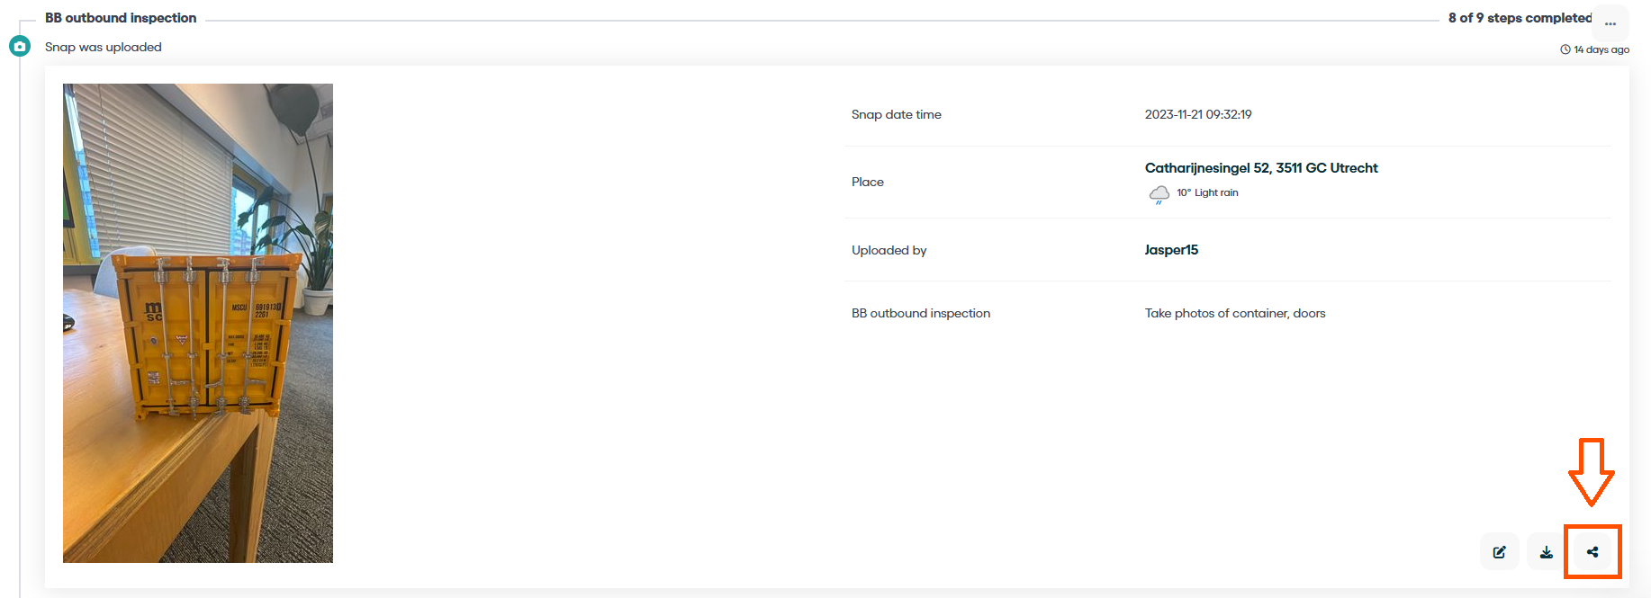Click the teal camera icon on timeline

point(20,46)
